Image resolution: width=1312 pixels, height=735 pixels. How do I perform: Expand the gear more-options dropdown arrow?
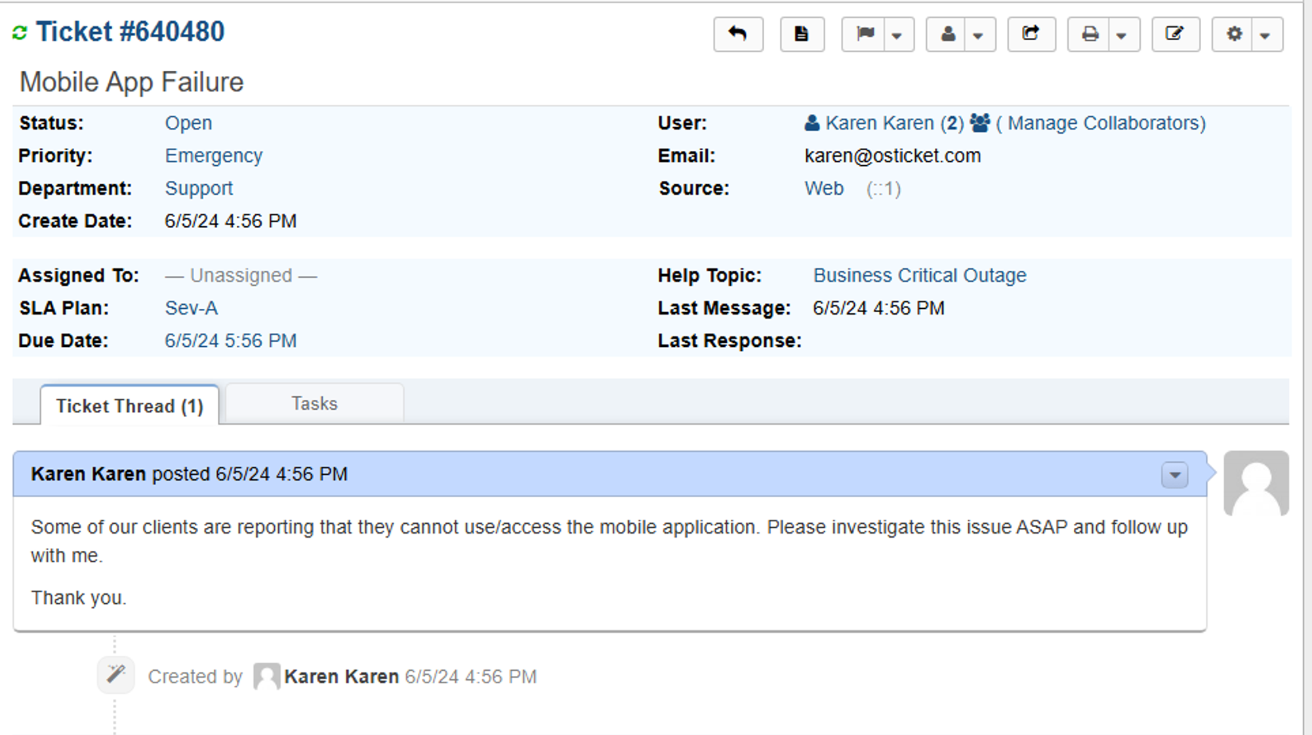click(x=1265, y=35)
